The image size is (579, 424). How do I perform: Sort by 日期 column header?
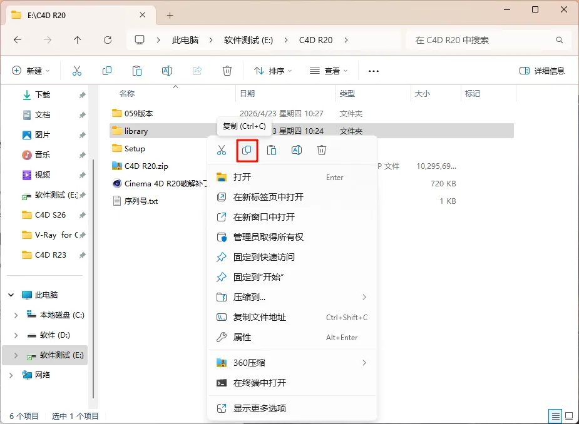pos(247,94)
